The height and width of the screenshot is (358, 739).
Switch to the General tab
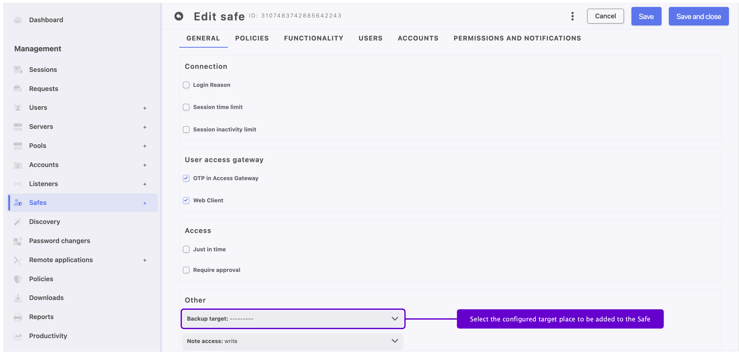pos(203,38)
